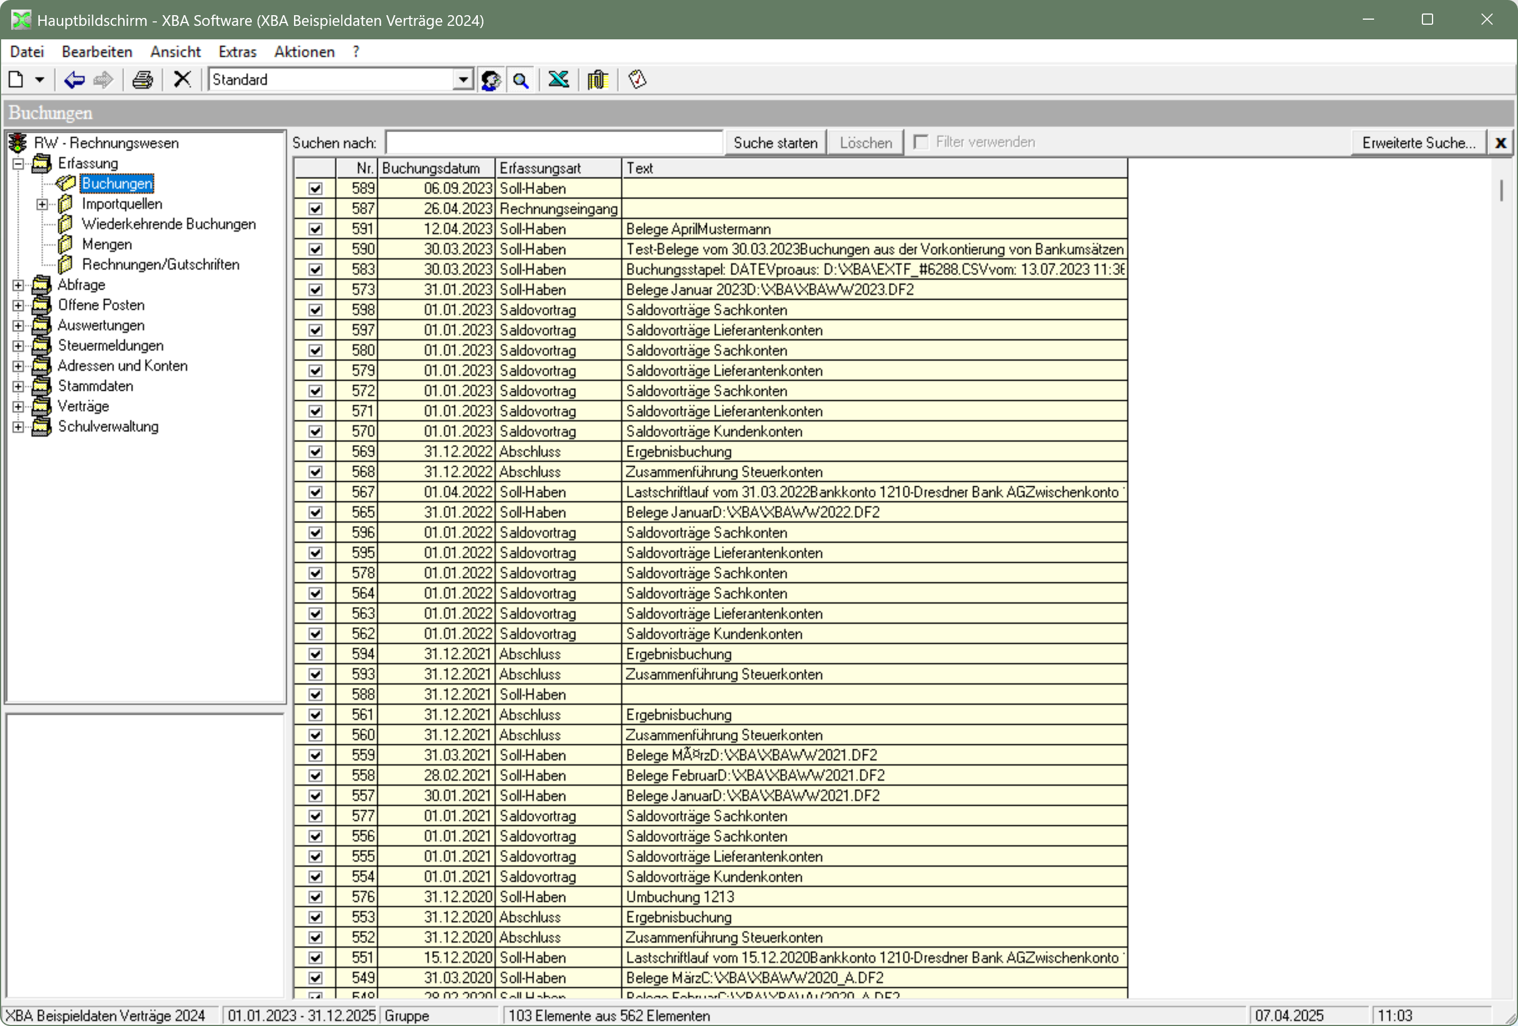The height and width of the screenshot is (1026, 1518).
Task: Click the yellow paperclip attachments icon
Action: pos(597,80)
